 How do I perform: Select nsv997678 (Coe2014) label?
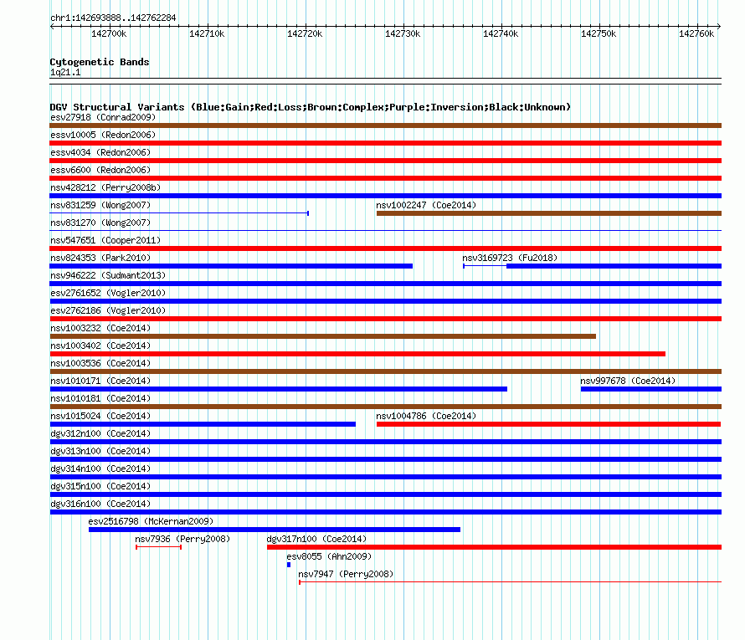point(628,381)
